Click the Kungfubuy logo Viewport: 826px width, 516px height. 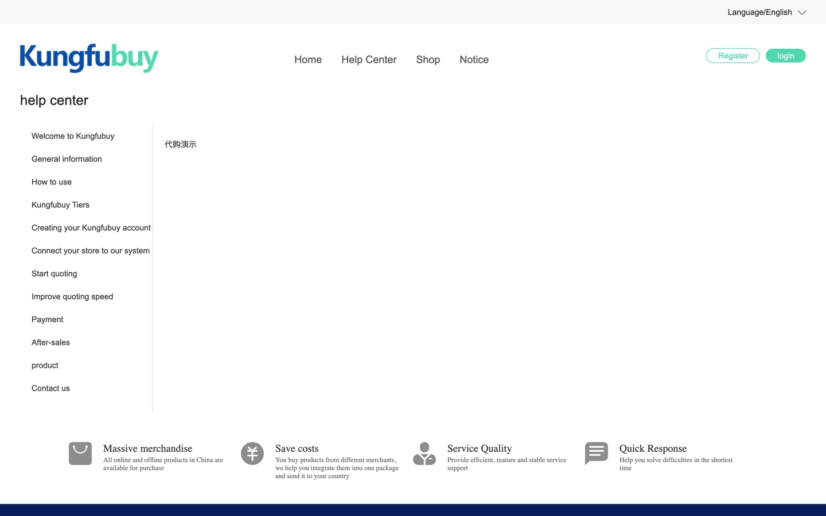coord(89,58)
